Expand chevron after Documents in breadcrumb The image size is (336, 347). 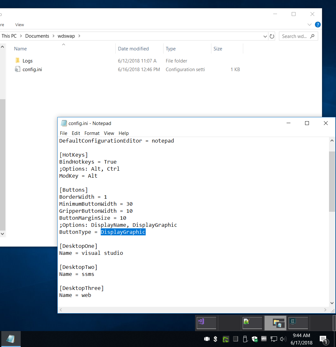point(53,36)
